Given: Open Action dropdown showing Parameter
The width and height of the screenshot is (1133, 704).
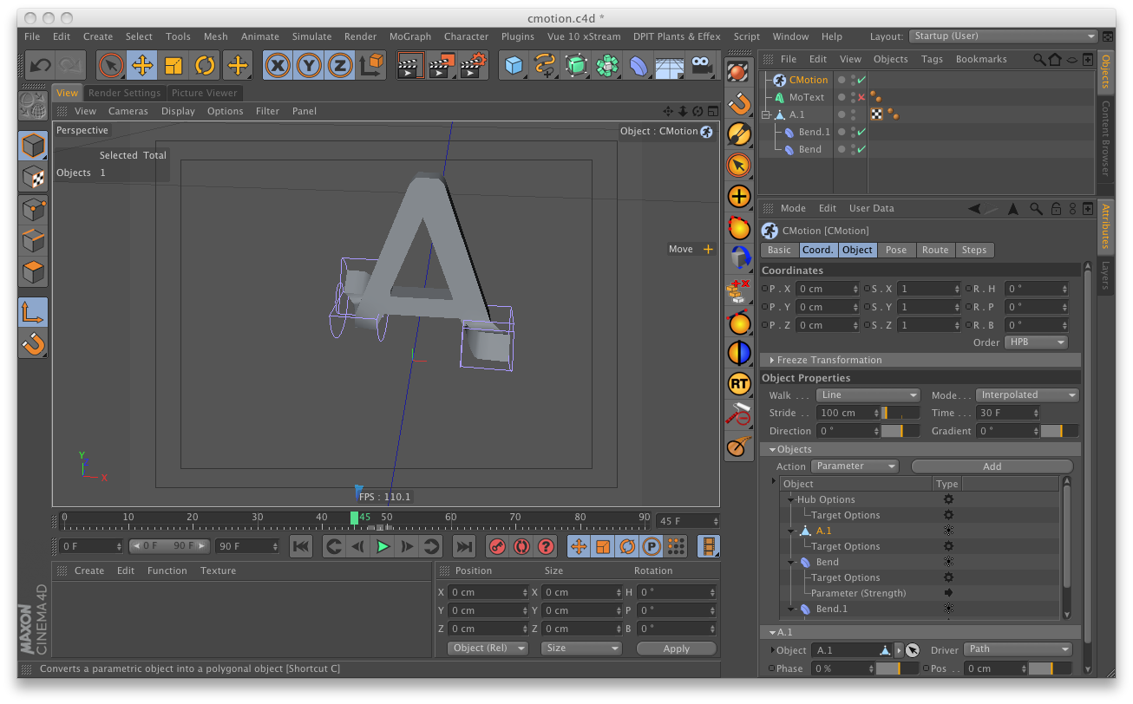Looking at the screenshot, I should (x=855, y=466).
